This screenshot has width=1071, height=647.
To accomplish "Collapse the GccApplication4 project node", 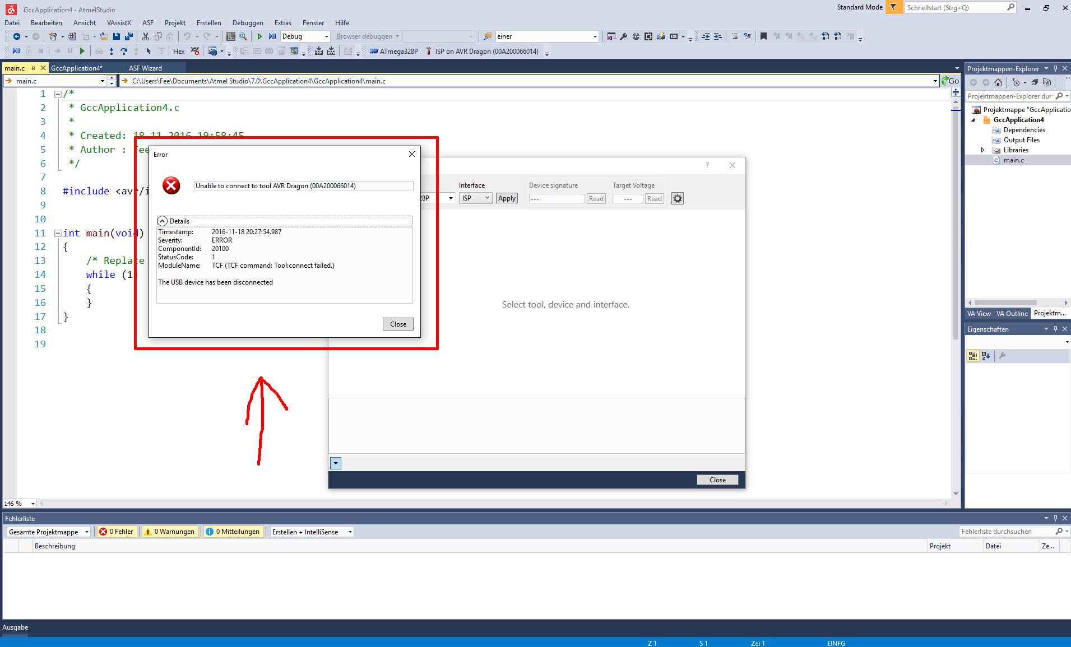I will [x=973, y=120].
